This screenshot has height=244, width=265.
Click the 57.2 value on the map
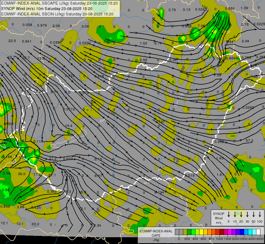[x=250, y=141]
